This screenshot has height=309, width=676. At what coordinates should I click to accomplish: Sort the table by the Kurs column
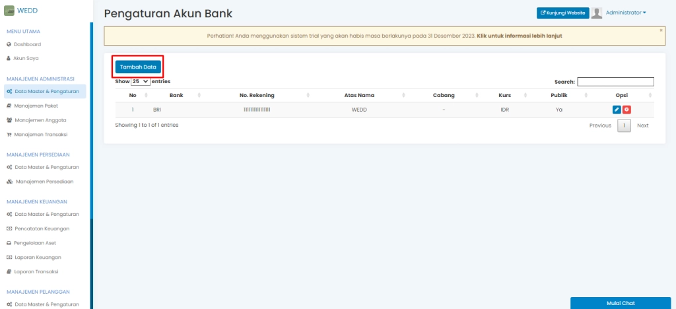pos(504,96)
